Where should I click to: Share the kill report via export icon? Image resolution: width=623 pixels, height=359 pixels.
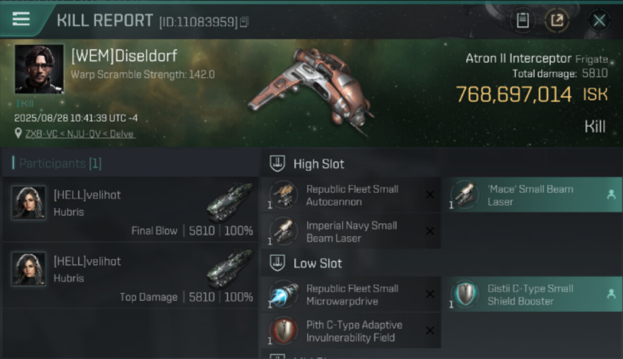pyautogui.click(x=557, y=21)
